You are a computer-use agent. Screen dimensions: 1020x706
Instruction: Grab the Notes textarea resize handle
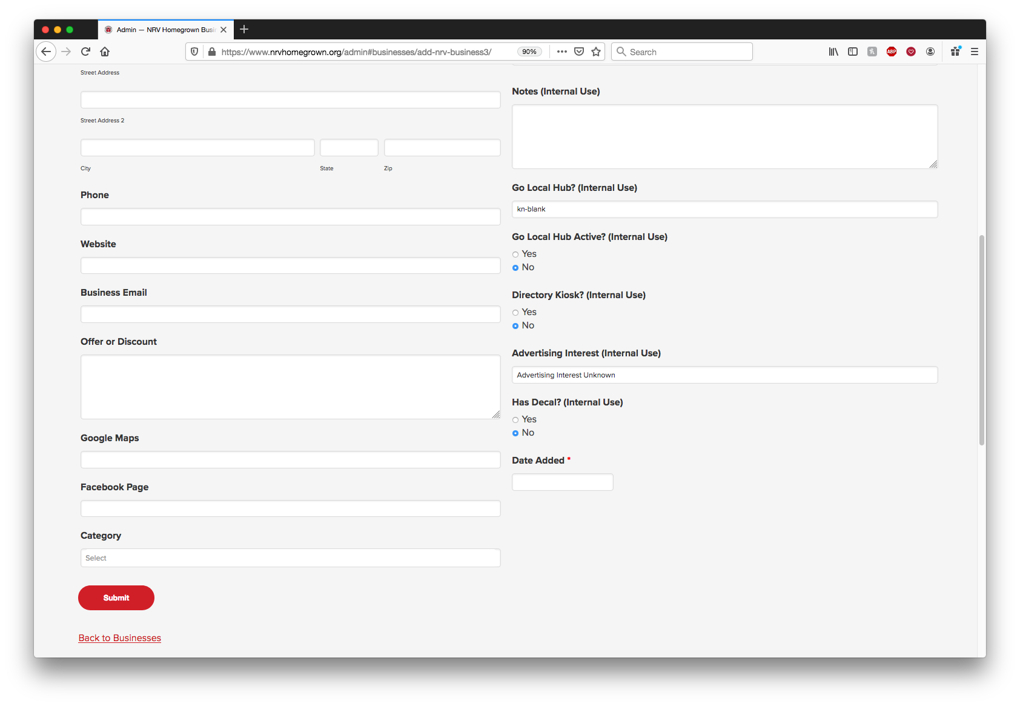[933, 164]
